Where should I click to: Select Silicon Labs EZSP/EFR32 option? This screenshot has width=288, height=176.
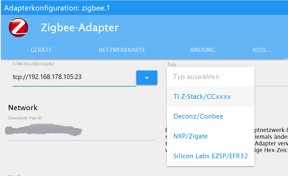tap(211, 156)
